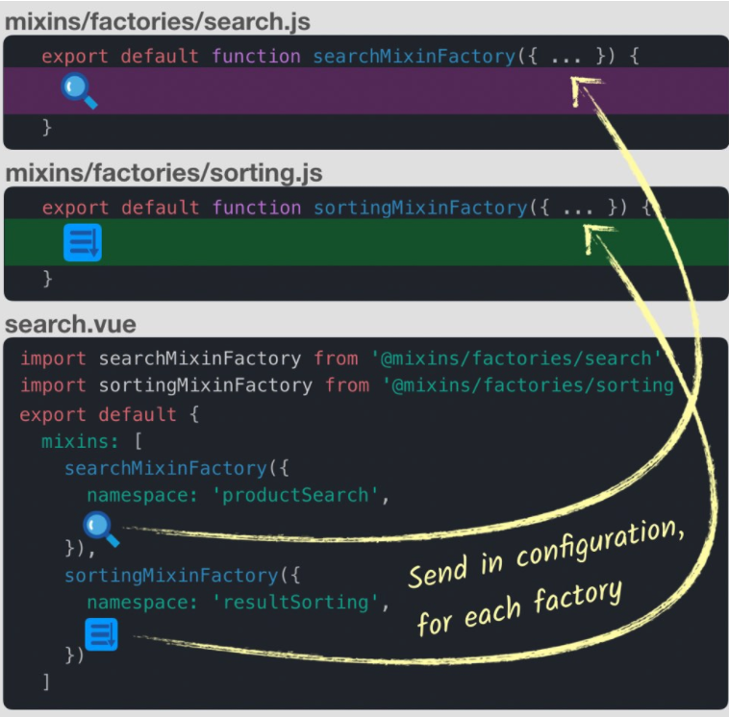Image resolution: width=729 pixels, height=717 pixels.
Task: Click searchMixinFactory in the export function line
Action: pyautogui.click(x=415, y=57)
